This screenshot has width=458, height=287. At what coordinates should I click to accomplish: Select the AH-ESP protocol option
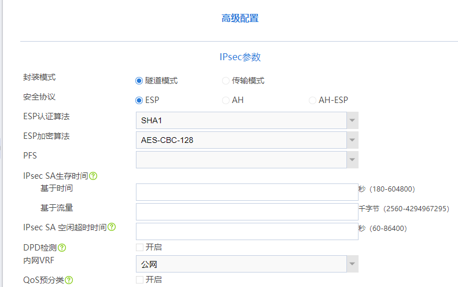[312, 100]
